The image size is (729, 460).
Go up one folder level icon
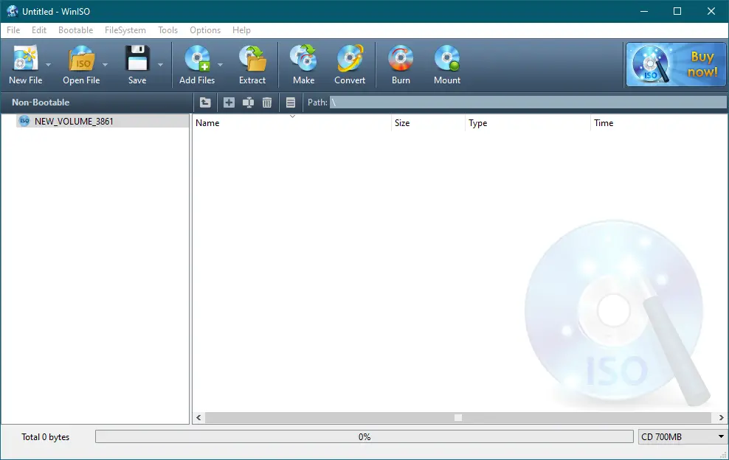point(205,102)
